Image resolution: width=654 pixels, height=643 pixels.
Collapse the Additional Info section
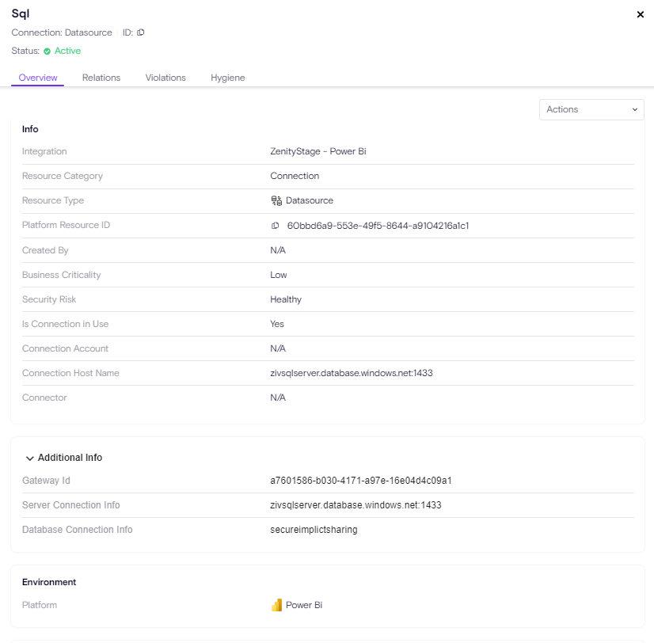[30, 458]
